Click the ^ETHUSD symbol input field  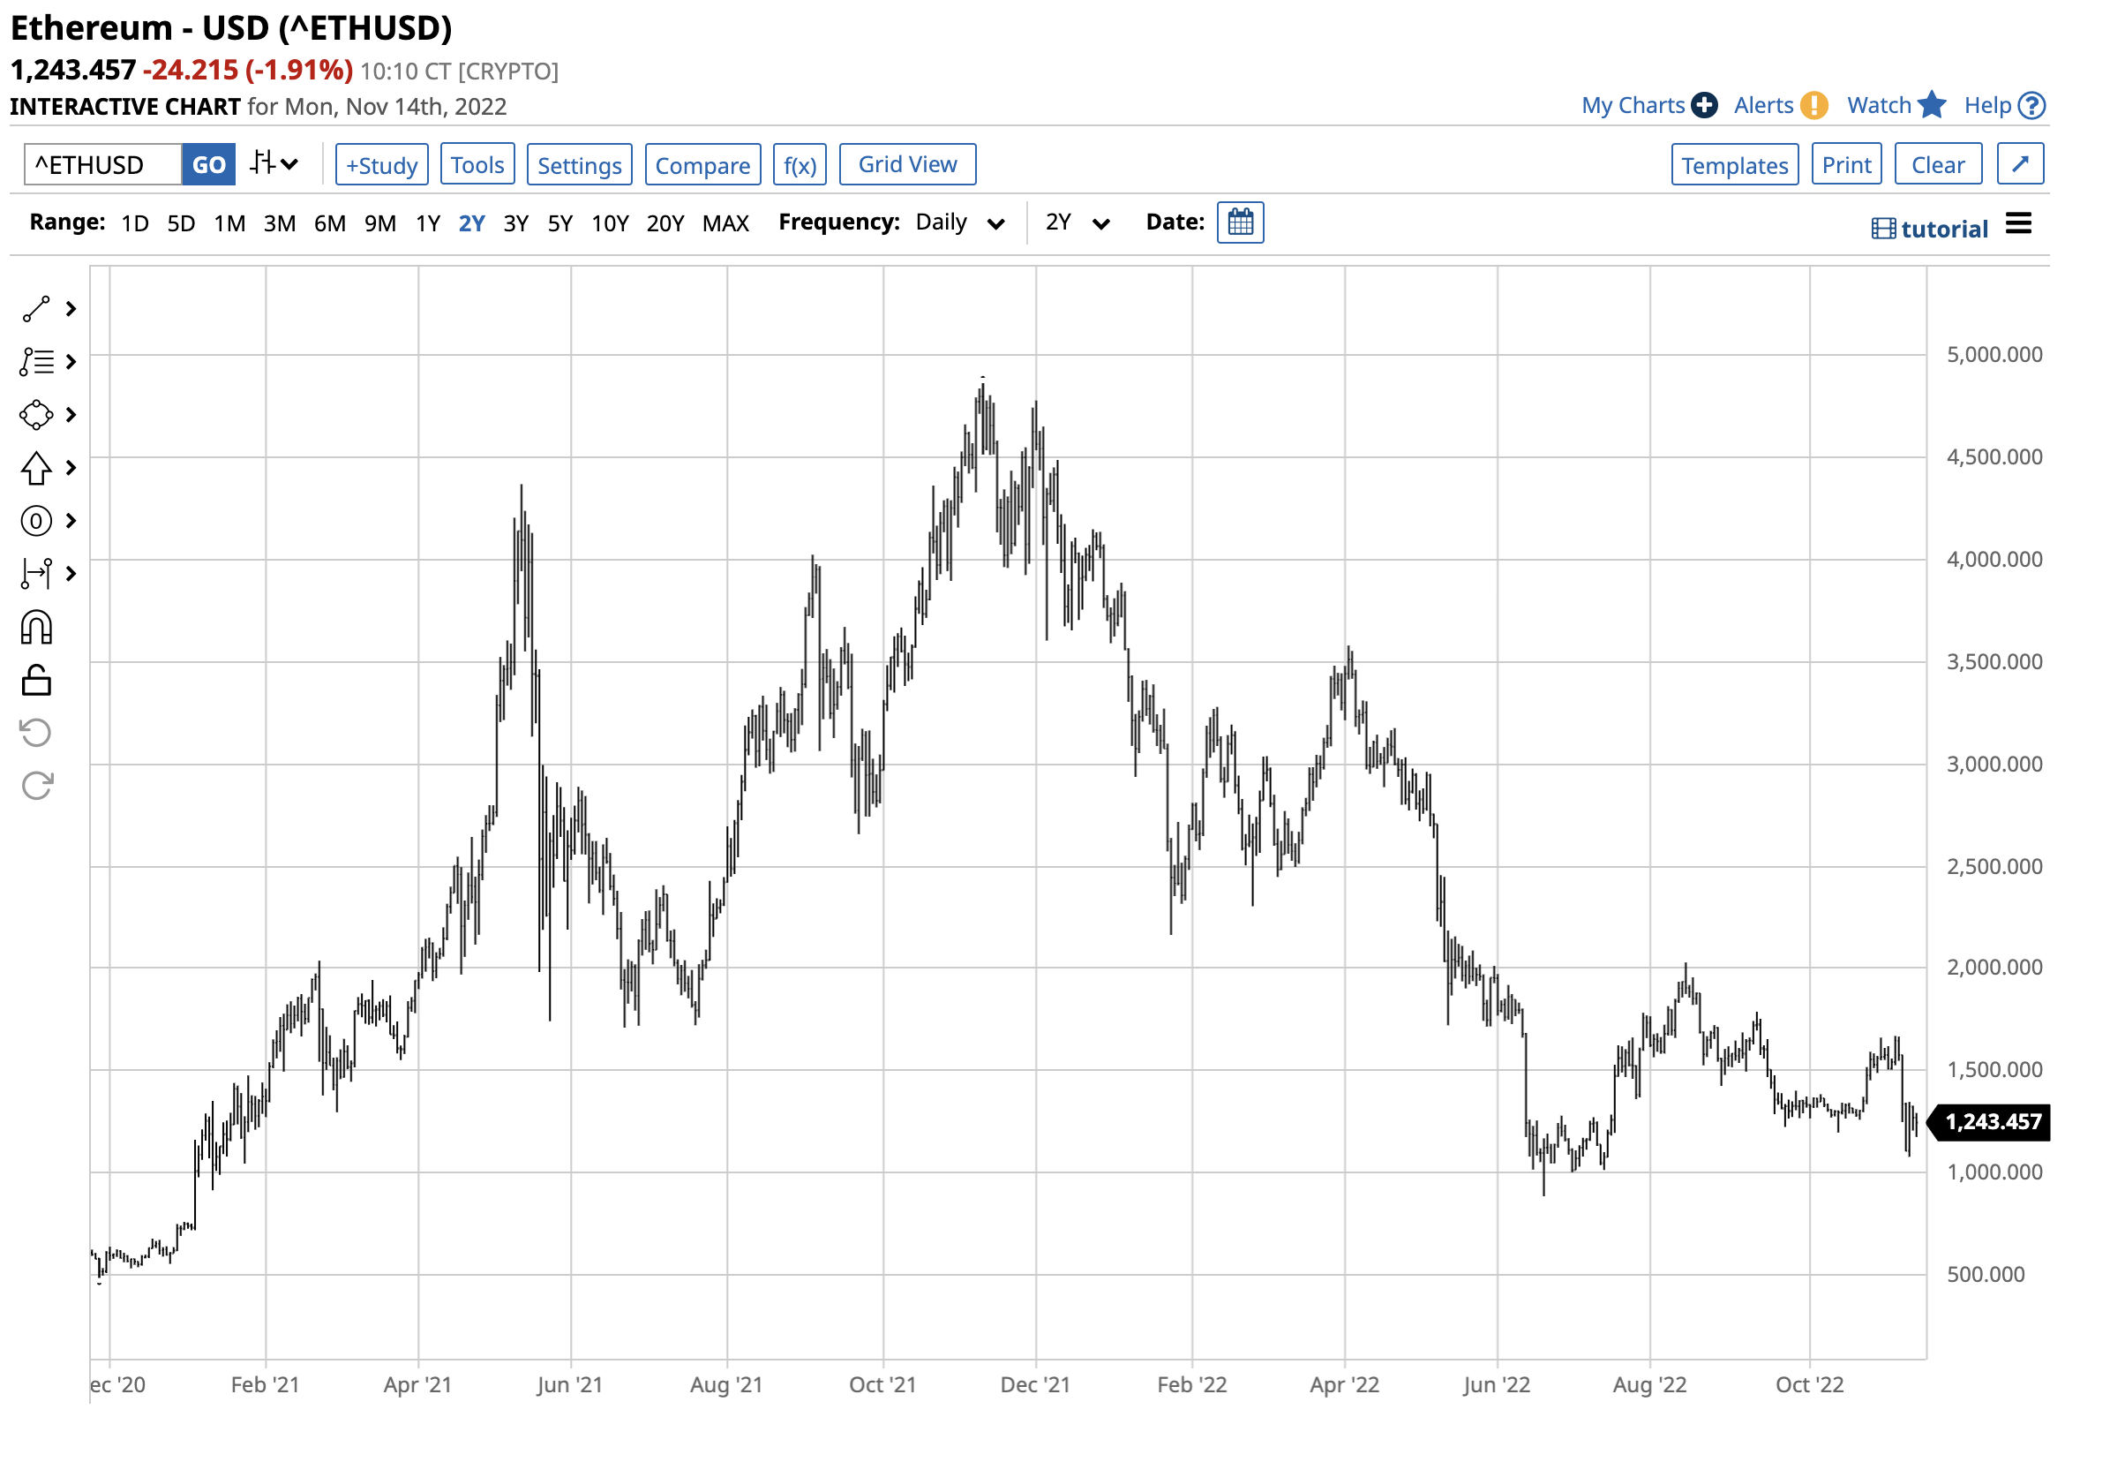point(101,165)
